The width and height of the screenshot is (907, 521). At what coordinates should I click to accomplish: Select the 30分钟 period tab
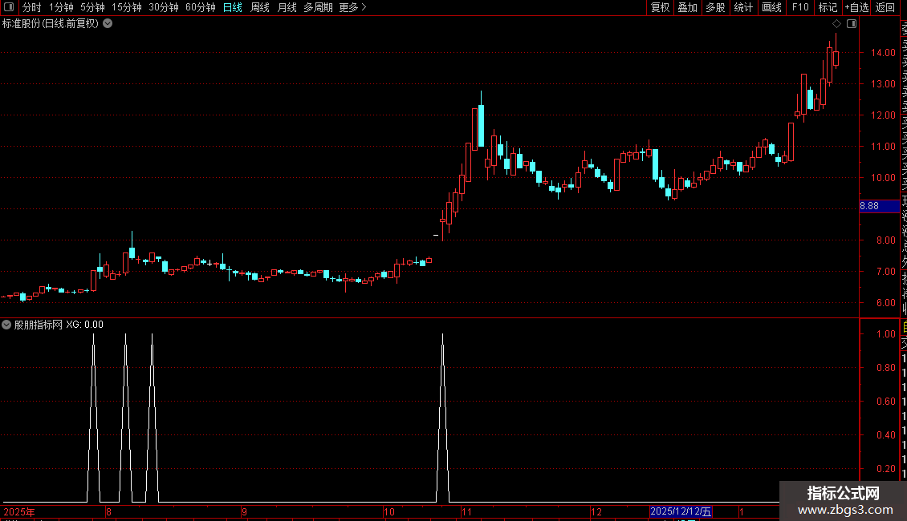click(x=164, y=7)
